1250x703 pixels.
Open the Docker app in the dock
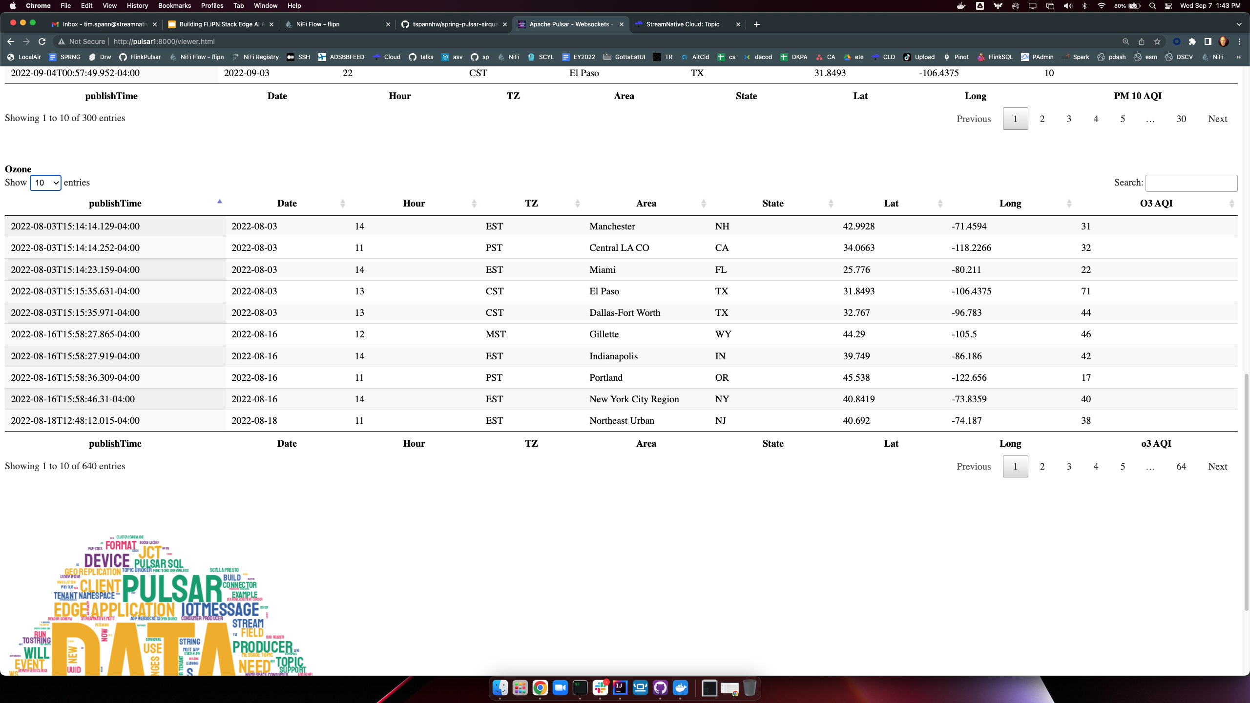[x=680, y=688]
